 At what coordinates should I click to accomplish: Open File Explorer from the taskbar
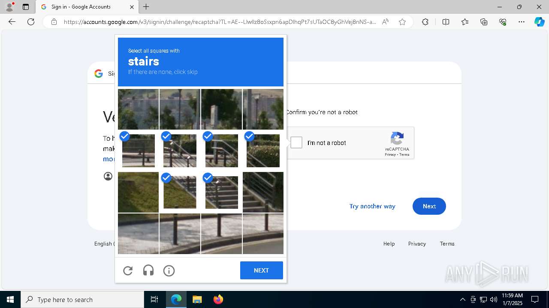tap(197, 299)
